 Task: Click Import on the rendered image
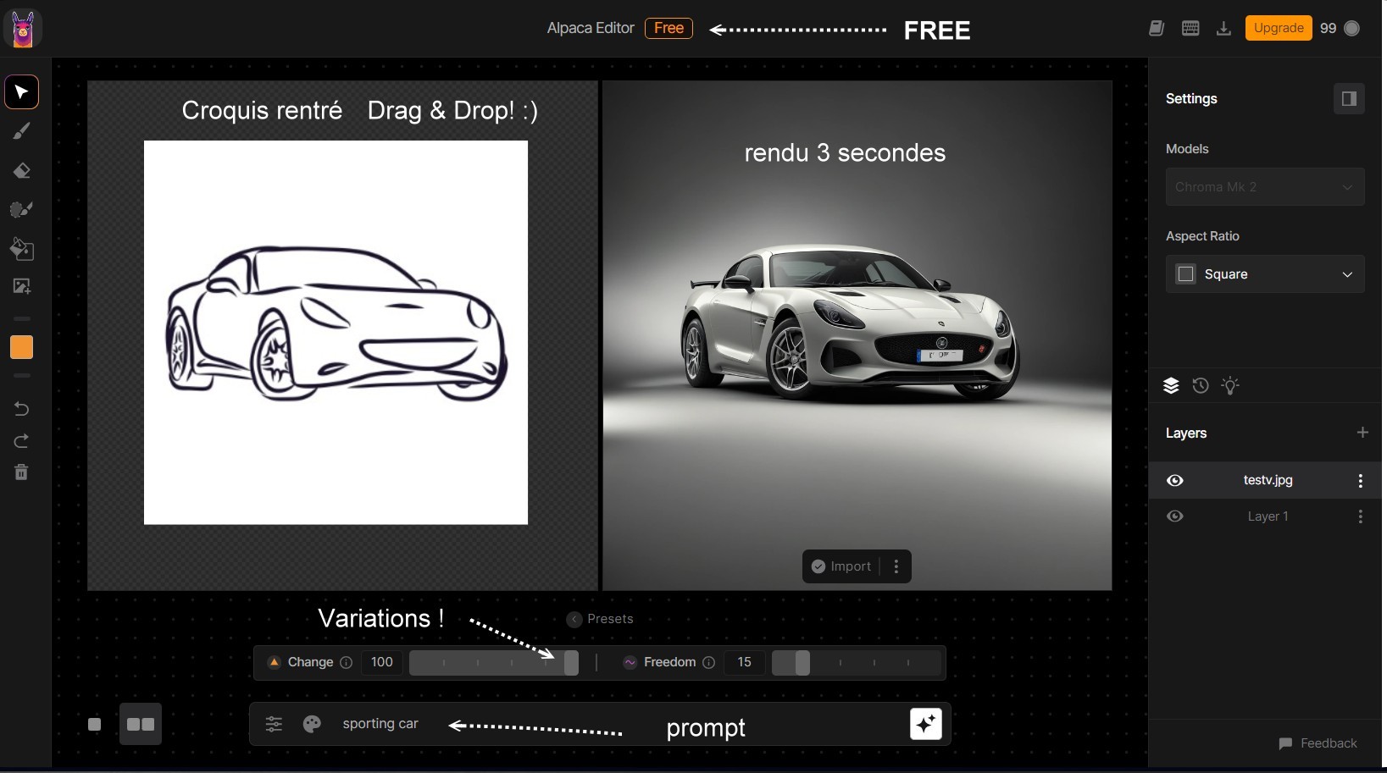(x=841, y=566)
